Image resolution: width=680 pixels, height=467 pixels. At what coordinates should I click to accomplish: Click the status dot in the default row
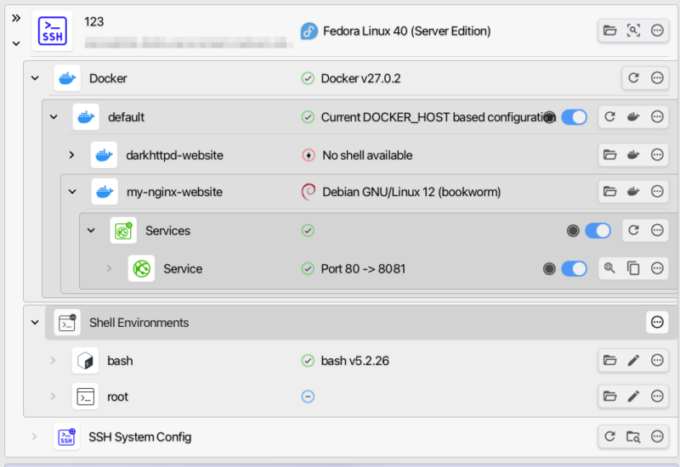pyautogui.click(x=549, y=117)
